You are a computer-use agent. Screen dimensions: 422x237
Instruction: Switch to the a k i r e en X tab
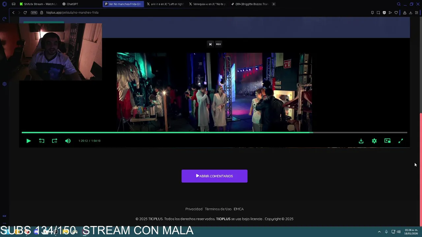click(165, 4)
